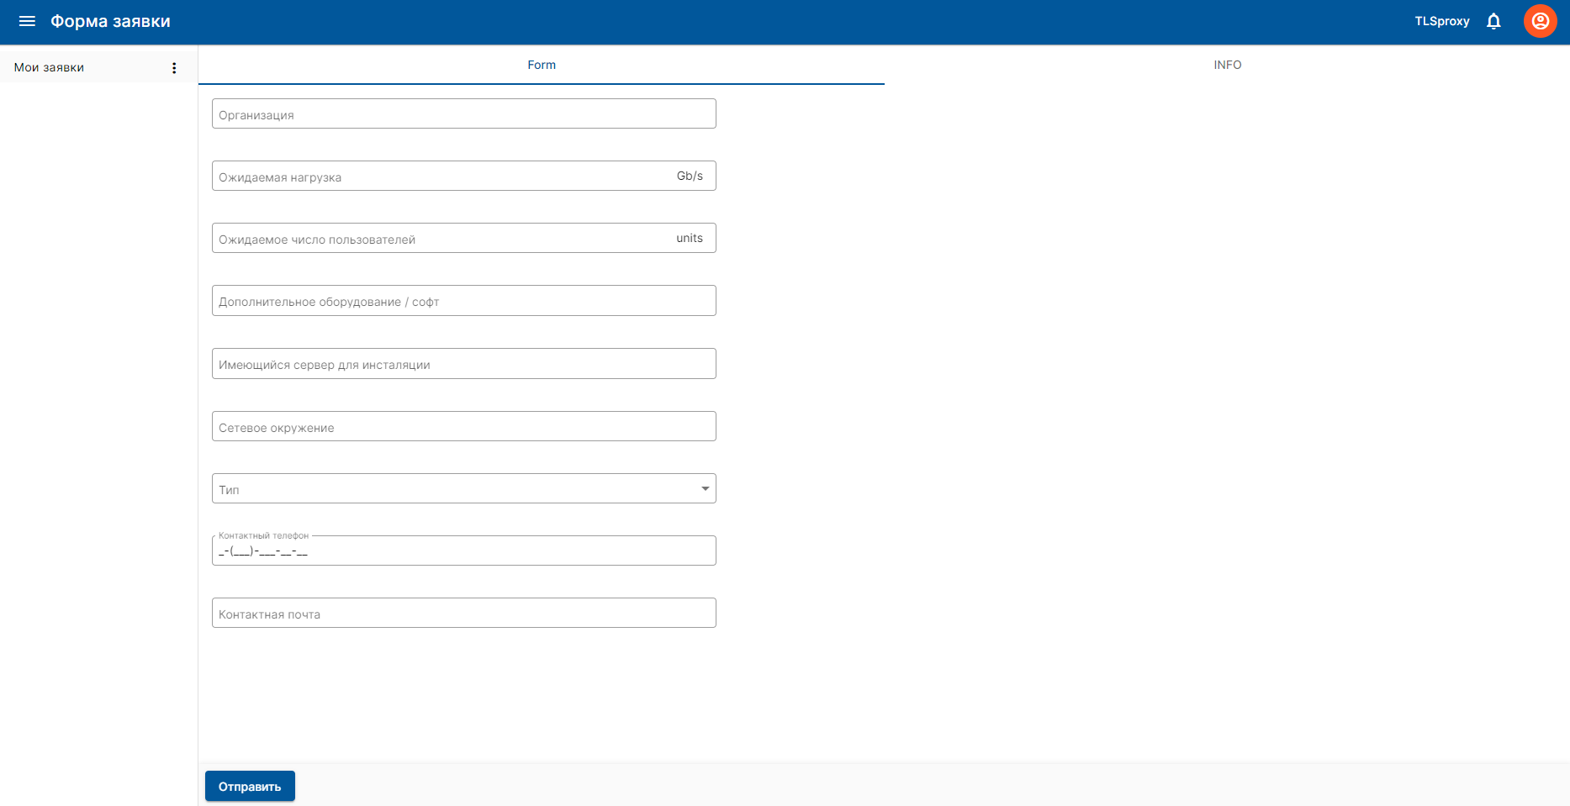Focus the Организация input field
The width and height of the screenshot is (1570, 806).
[x=463, y=114]
